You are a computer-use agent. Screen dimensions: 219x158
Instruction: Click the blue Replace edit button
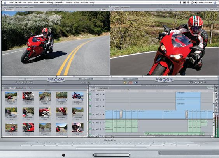[136, 83]
